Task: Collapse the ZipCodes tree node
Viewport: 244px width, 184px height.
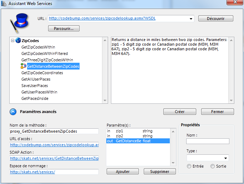Action: coord(12,41)
